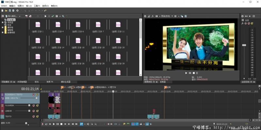Open the Edit menu (编辑)
261x130 pixels.
click(x=12, y=6)
